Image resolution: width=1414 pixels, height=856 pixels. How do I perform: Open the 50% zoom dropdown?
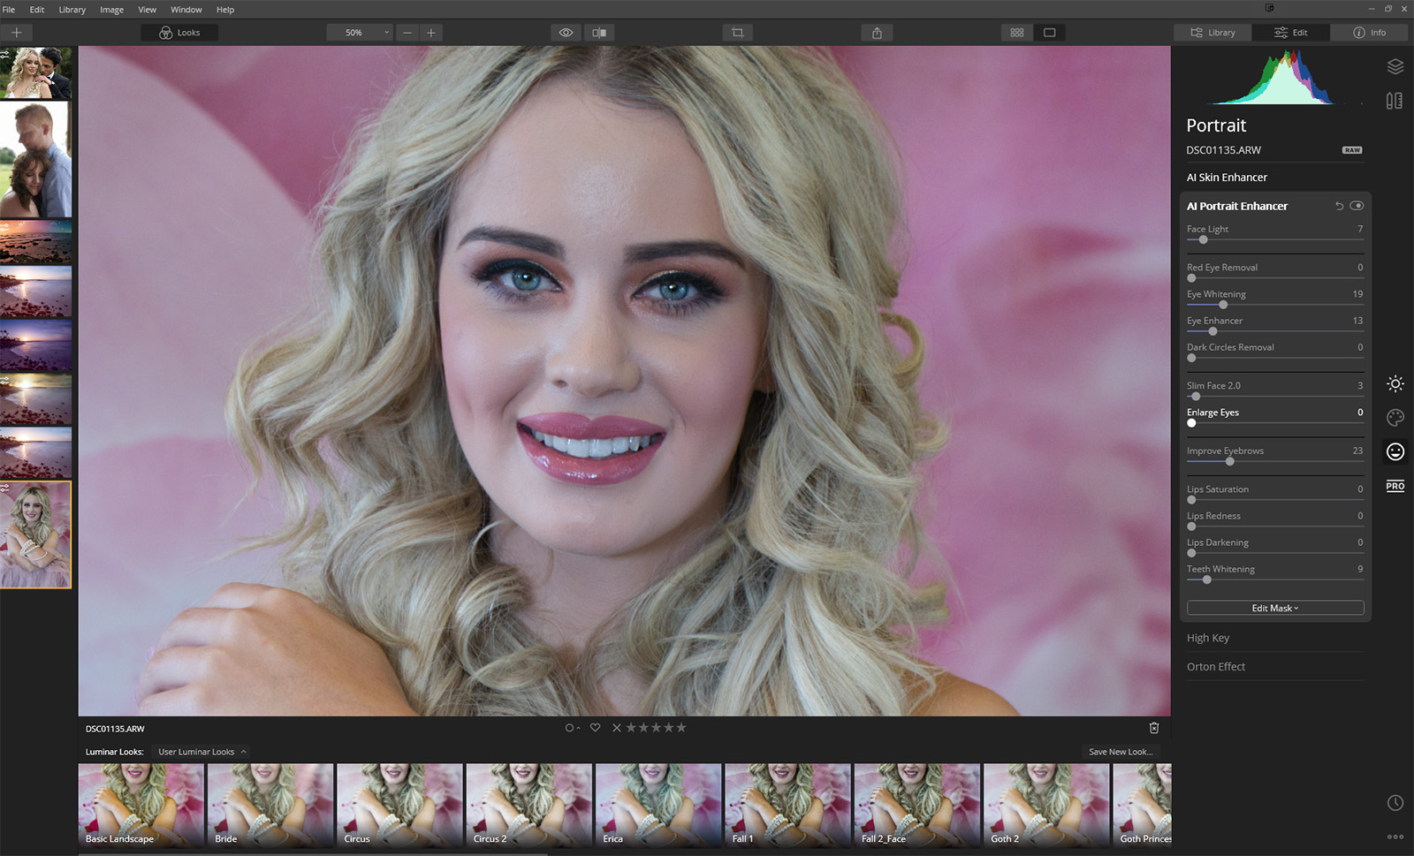pyautogui.click(x=359, y=33)
